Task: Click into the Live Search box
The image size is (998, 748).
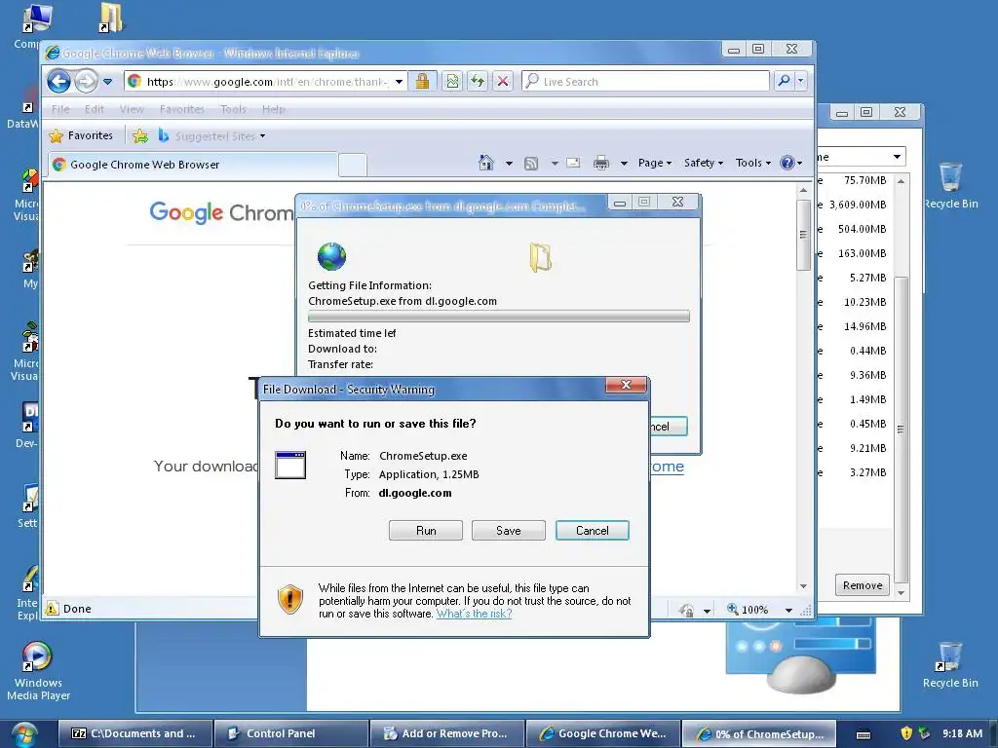Action: [x=645, y=82]
